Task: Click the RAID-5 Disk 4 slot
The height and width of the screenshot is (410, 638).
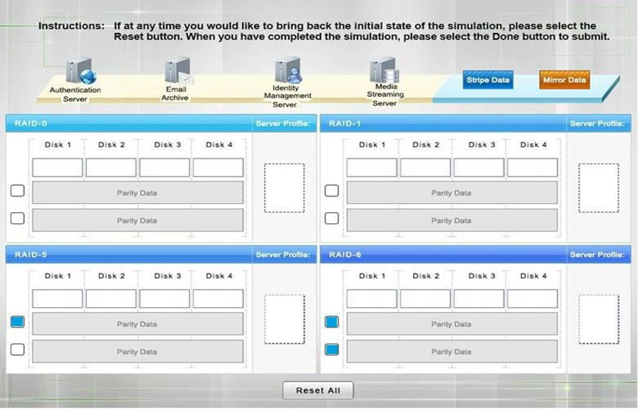Action: [218, 299]
